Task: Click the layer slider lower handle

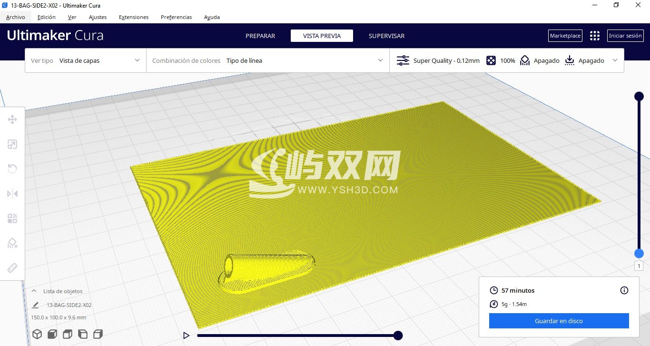Action: coord(639,254)
